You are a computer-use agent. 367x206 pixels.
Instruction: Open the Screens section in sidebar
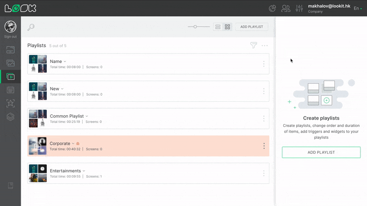click(11, 50)
